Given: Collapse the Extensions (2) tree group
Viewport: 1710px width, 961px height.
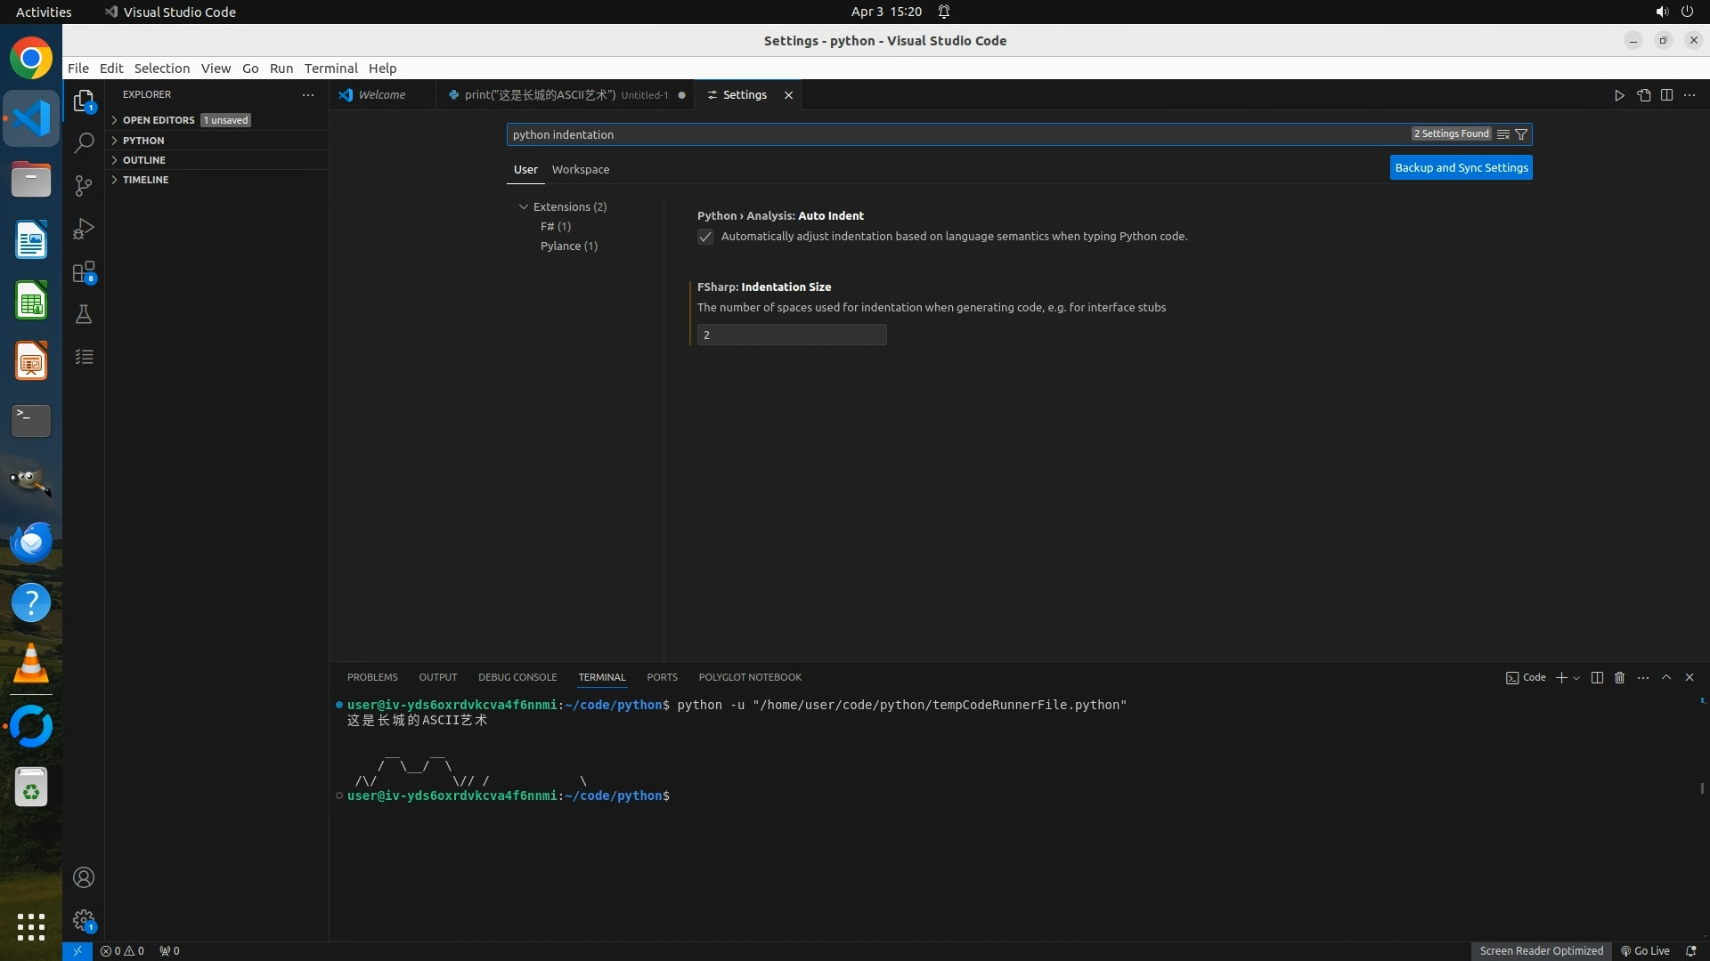Looking at the screenshot, I should coord(524,206).
